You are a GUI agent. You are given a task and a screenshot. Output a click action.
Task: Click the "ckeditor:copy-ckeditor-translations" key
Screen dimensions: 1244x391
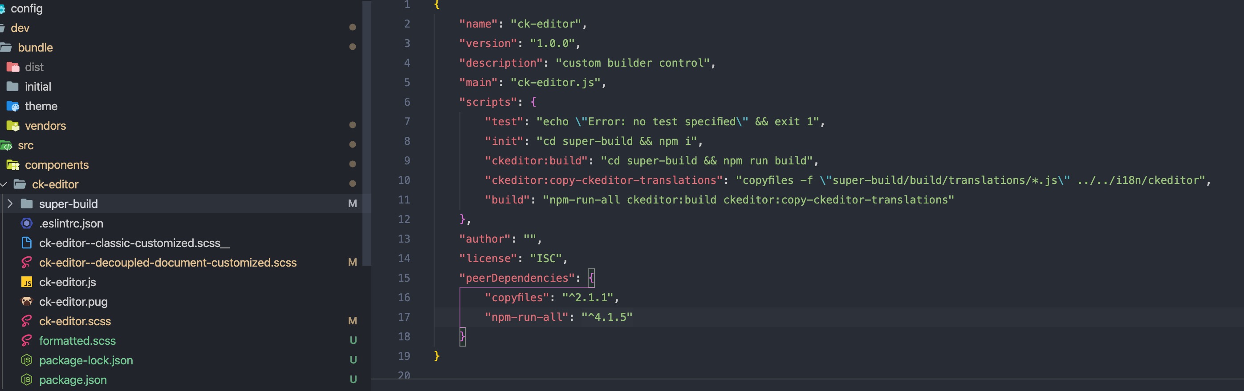[604, 180]
